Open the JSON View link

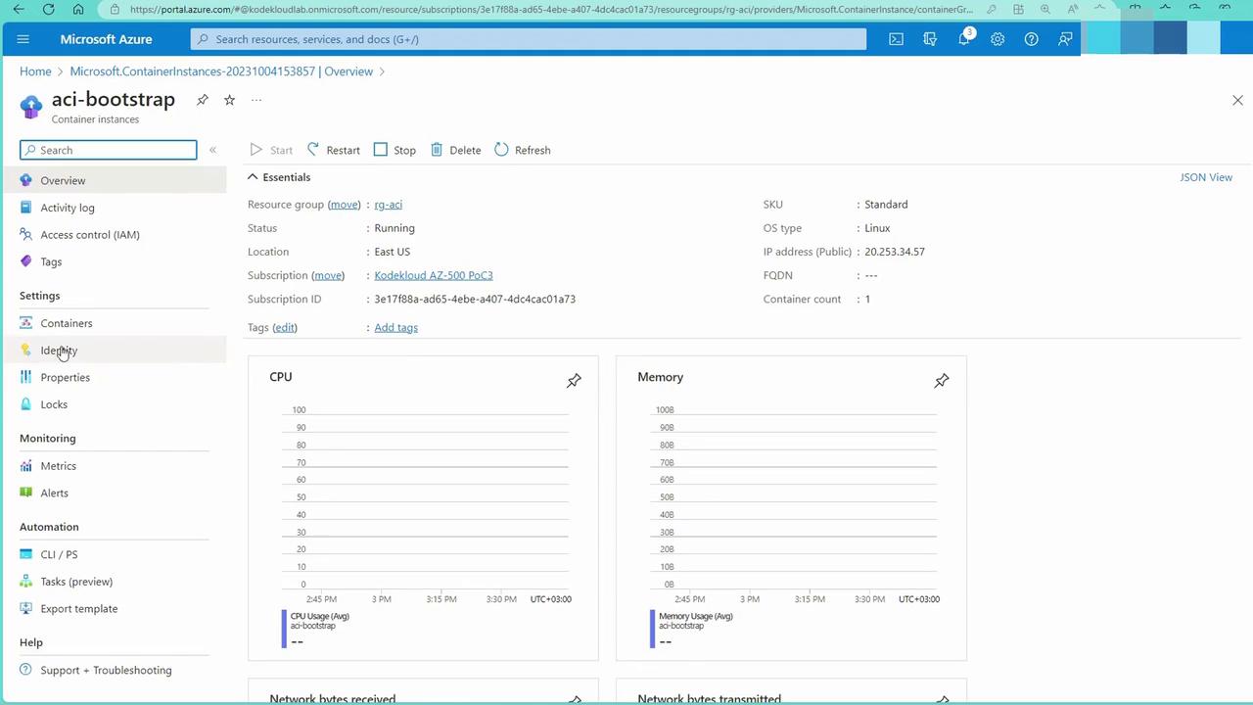pos(1205,177)
